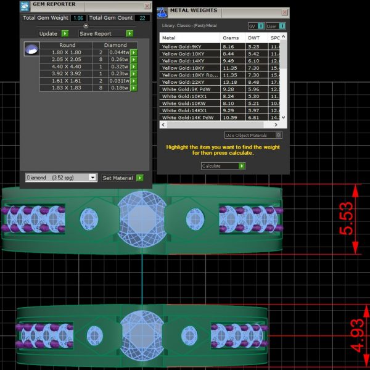This screenshot has height=370, width=370.
Task: Select the Yellow Gold:18KY row
Action: point(220,68)
